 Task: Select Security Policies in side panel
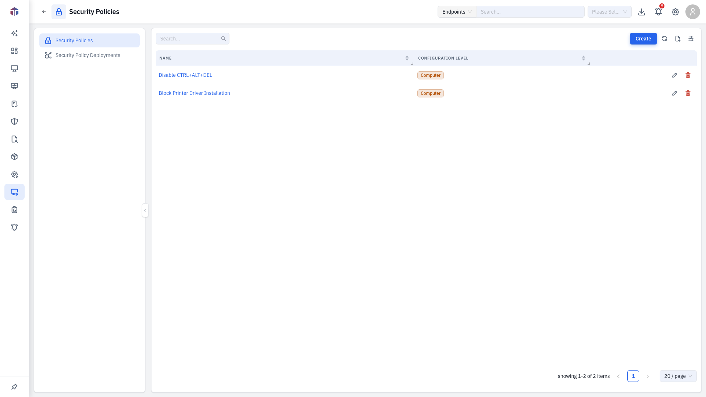[89, 40]
